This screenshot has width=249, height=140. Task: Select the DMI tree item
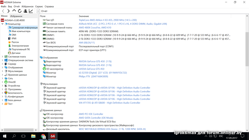point(14,35)
